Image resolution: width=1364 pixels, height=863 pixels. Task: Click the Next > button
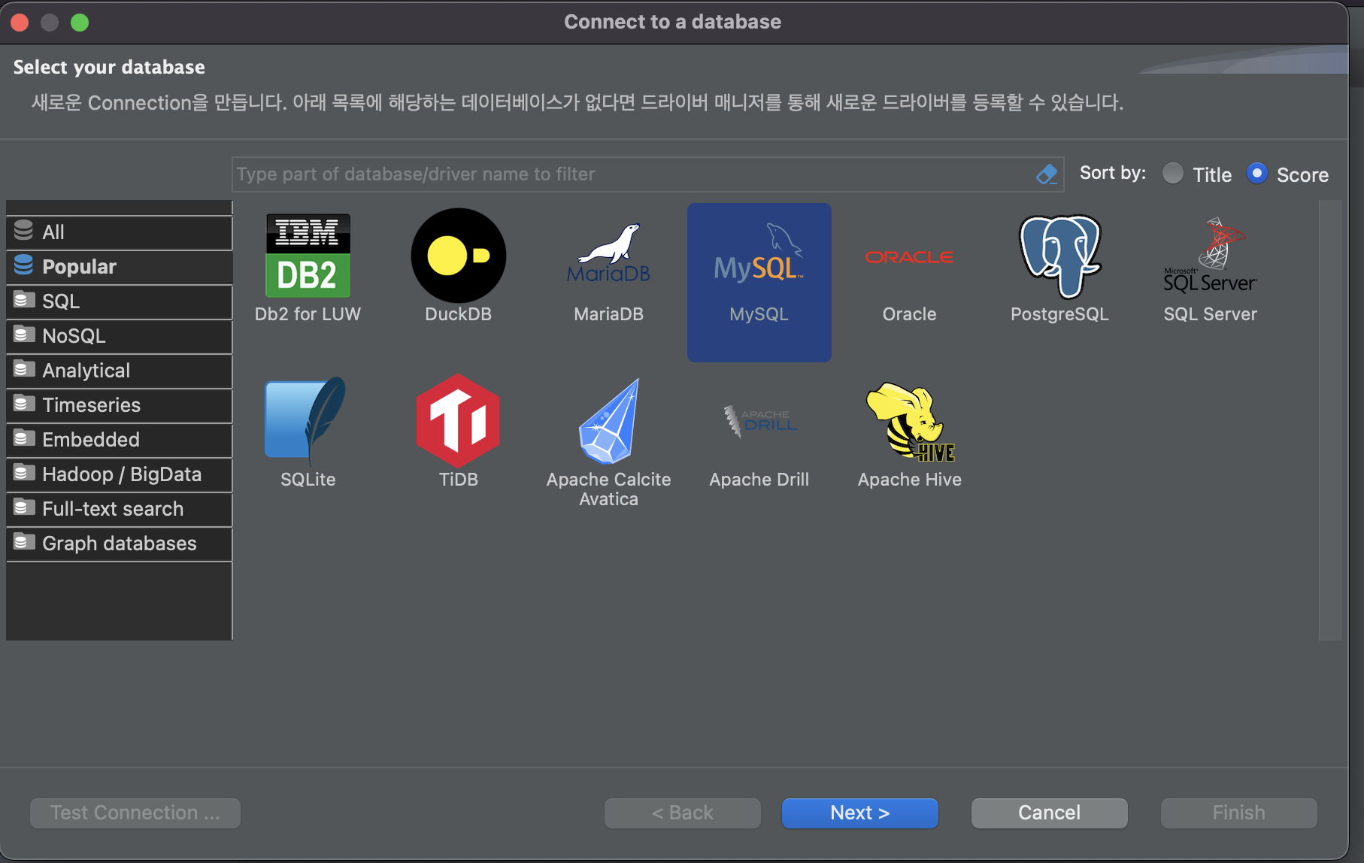pos(860,813)
